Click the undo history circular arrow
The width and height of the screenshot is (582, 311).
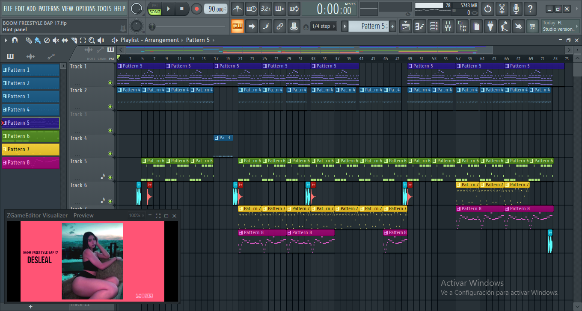(x=488, y=9)
